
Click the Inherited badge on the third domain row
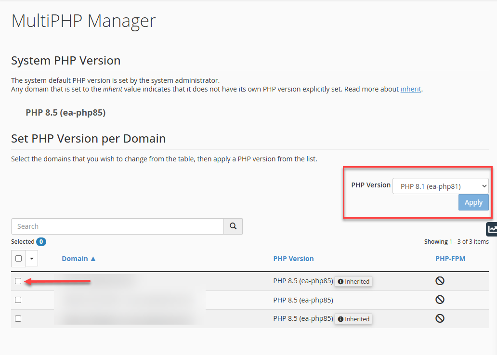(x=353, y=318)
